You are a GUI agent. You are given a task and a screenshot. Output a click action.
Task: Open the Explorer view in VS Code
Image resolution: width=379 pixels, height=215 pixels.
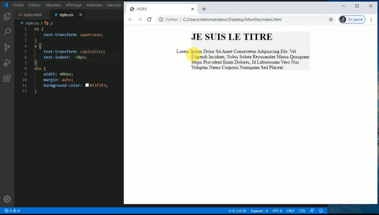7,16
